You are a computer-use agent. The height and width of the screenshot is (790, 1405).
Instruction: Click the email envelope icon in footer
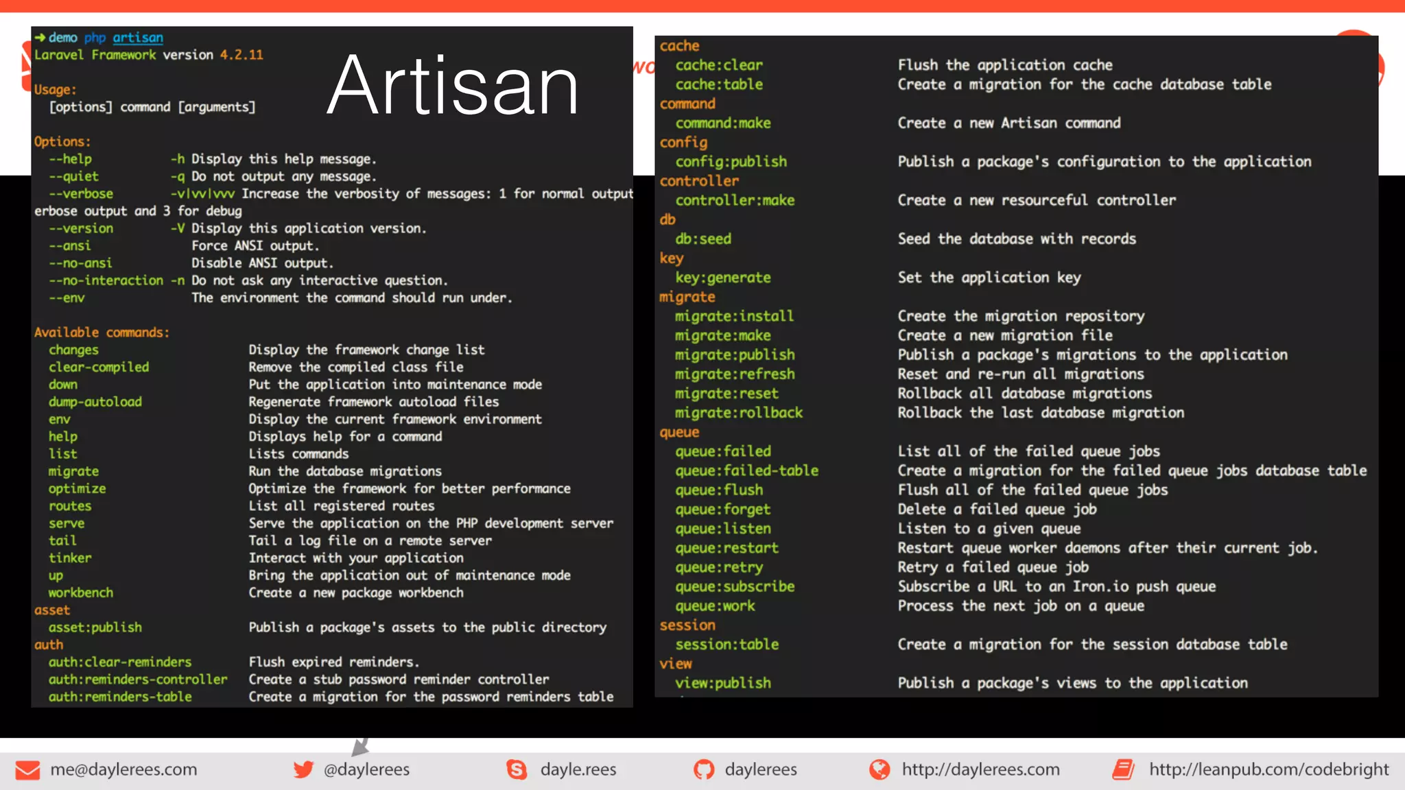point(27,770)
